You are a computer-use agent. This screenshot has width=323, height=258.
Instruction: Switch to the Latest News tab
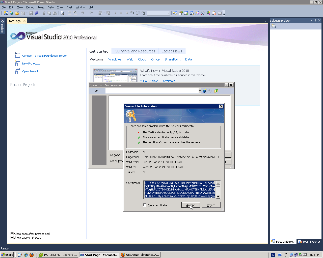click(x=172, y=51)
